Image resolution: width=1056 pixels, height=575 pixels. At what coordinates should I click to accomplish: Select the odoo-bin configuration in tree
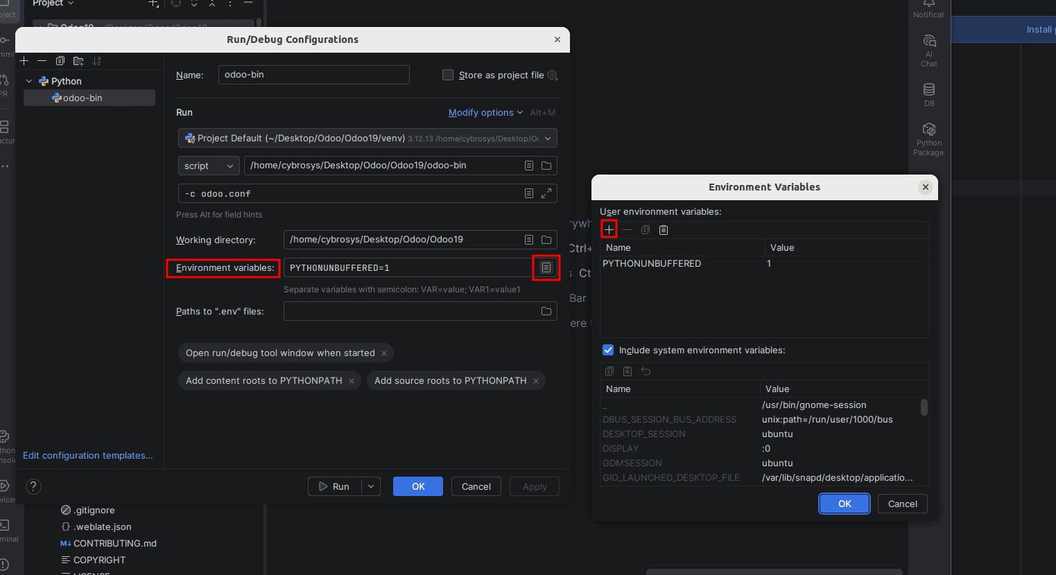[89, 98]
